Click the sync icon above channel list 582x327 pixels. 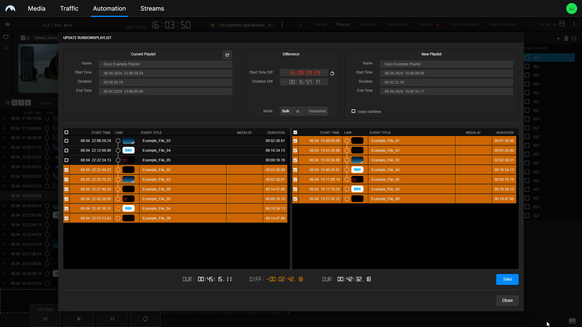click(574, 38)
